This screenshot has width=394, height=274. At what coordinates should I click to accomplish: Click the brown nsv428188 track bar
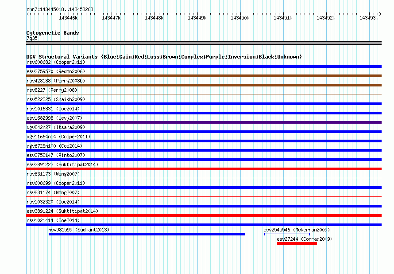[x=204, y=85]
